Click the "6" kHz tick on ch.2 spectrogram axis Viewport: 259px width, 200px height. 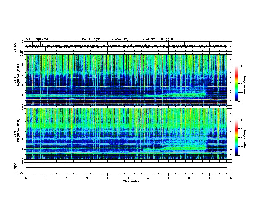[23, 129]
